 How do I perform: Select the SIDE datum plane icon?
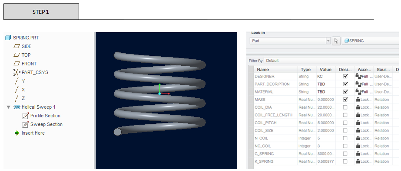17,46
